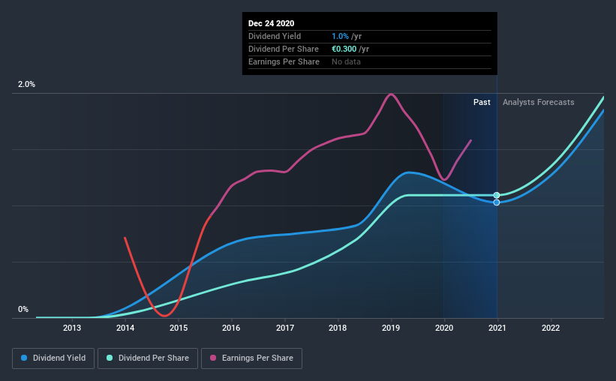This screenshot has width=616, height=381.
Task: Click the 1.0% dividend yield value
Action: click(x=340, y=36)
